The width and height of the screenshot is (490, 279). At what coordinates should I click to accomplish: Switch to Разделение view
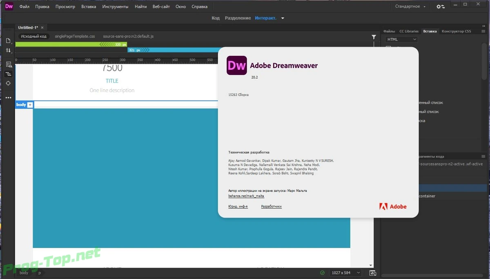coord(238,18)
